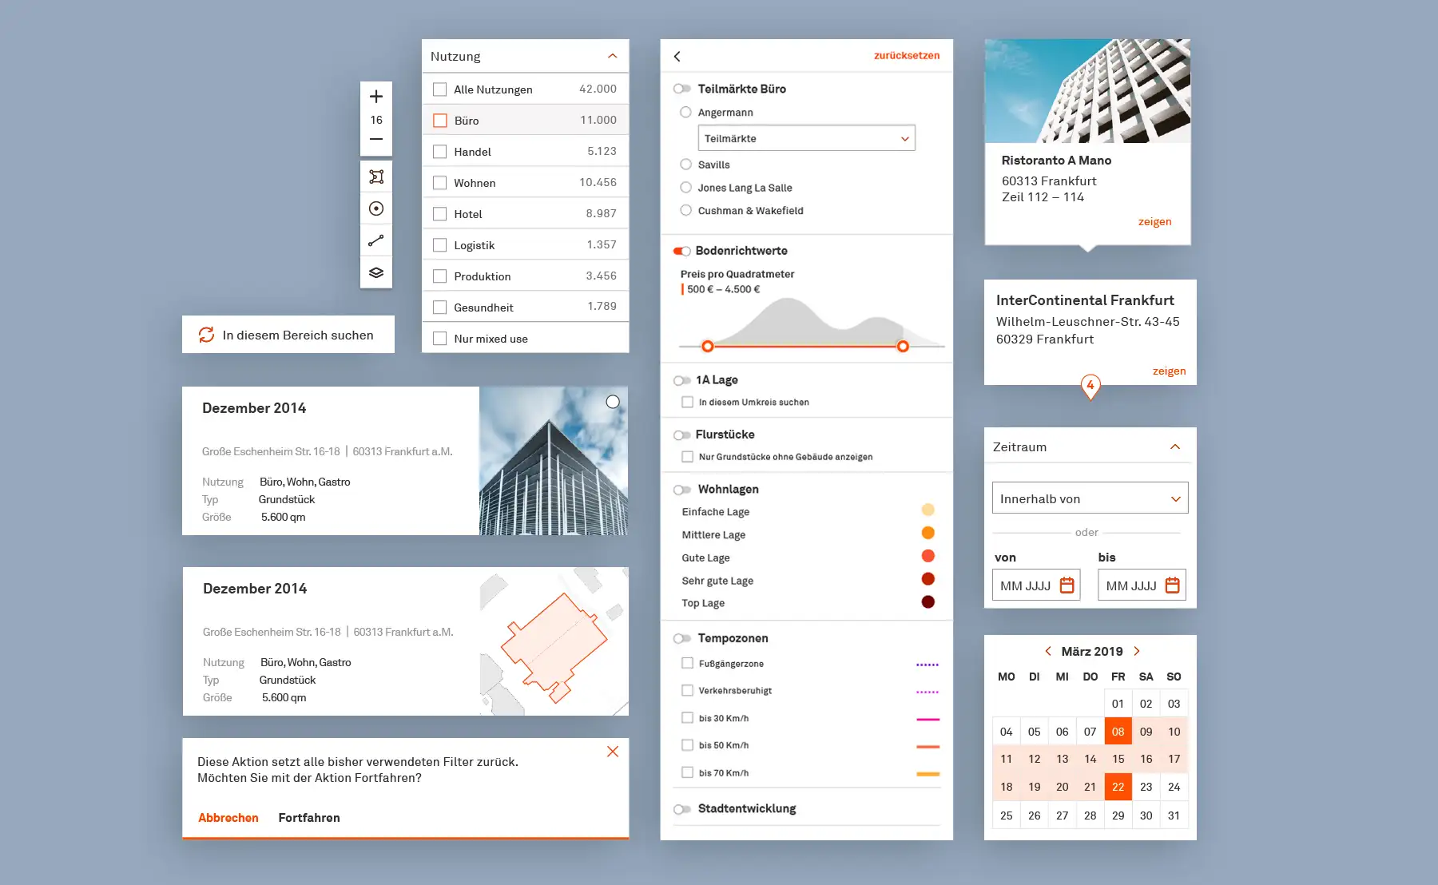Image resolution: width=1438 pixels, height=885 pixels.
Task: Zoom in with the plus icon
Action: (x=376, y=97)
